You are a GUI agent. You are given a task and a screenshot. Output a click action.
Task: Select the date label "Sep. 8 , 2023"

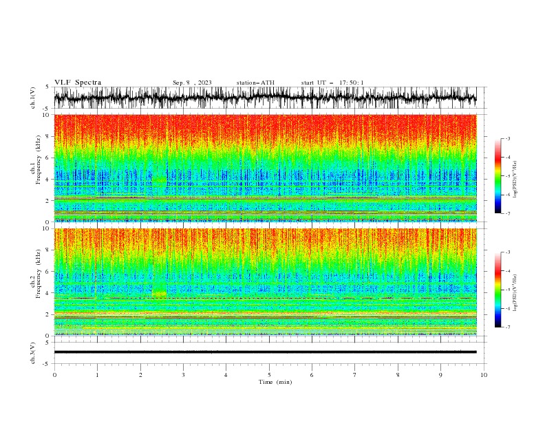coord(192,83)
